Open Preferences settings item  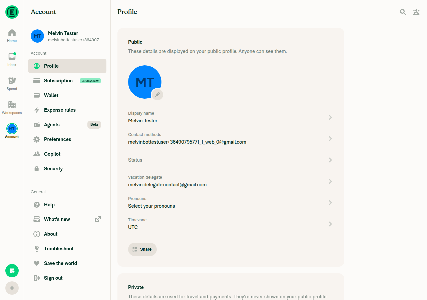[67, 139]
